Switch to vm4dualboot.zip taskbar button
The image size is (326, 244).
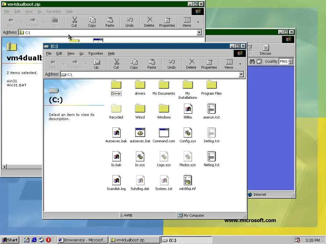click(x=135, y=240)
